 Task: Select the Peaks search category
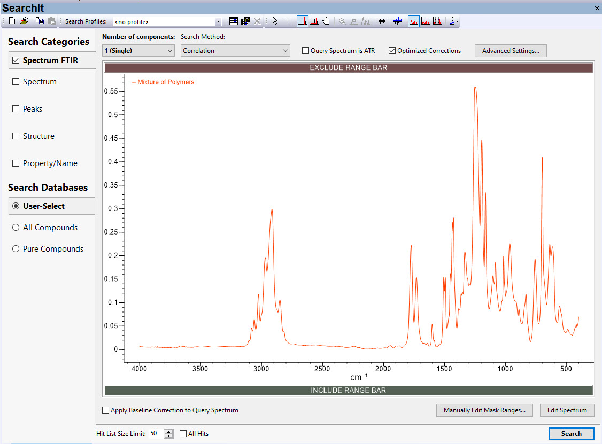pyautogui.click(x=16, y=109)
